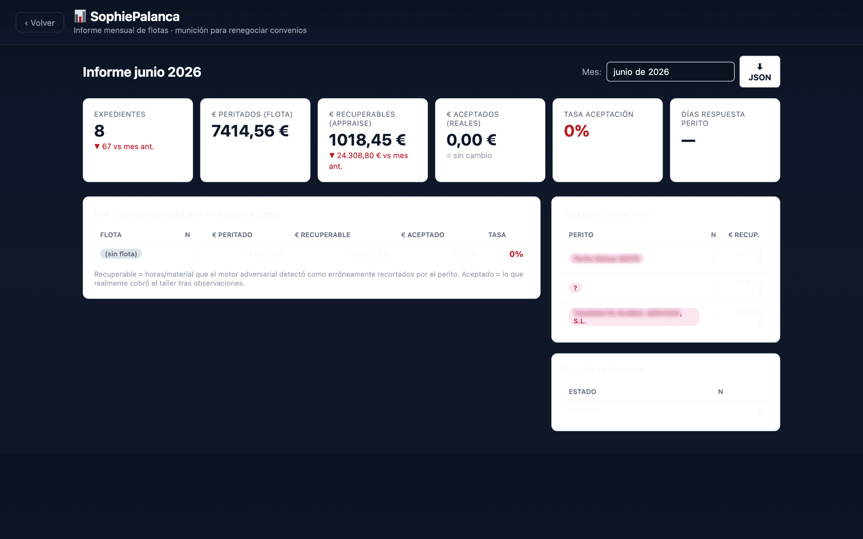Click the '?' perito badge
The height and width of the screenshot is (539, 863).
(x=575, y=288)
